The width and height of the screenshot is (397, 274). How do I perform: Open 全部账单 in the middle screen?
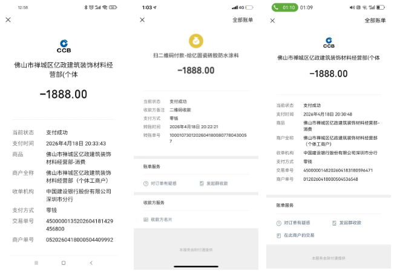click(243, 20)
